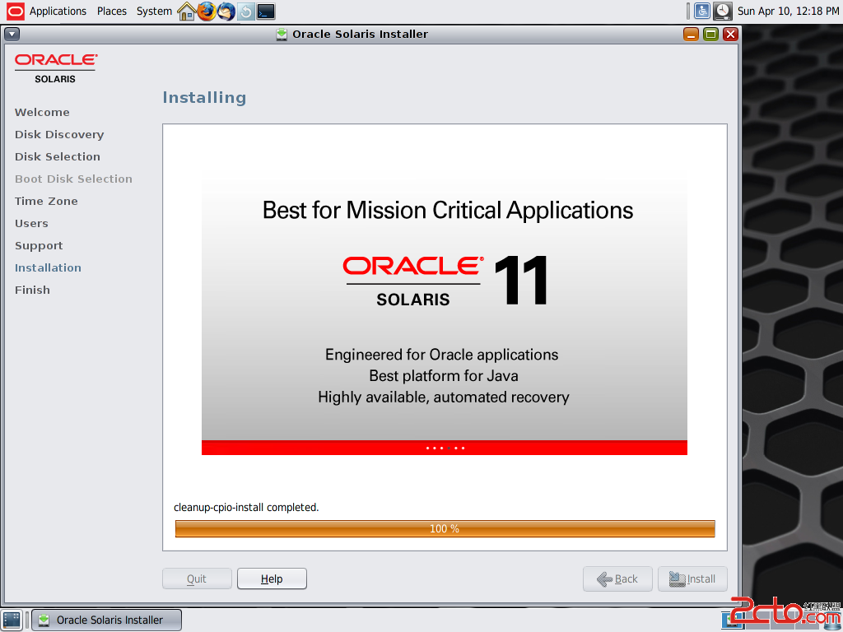Maximize the Oracle Solaris Installer window
Image resolution: width=843 pixels, height=632 pixels.
(x=710, y=35)
